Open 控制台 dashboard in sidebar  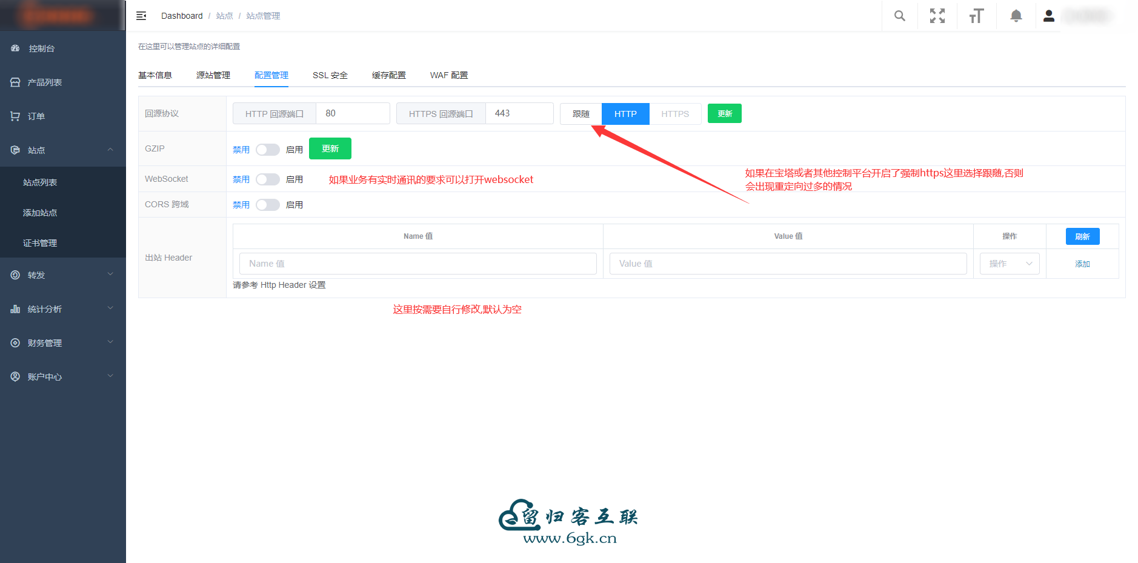click(41, 48)
